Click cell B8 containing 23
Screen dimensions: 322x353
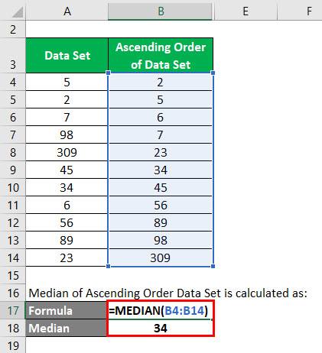click(x=161, y=152)
